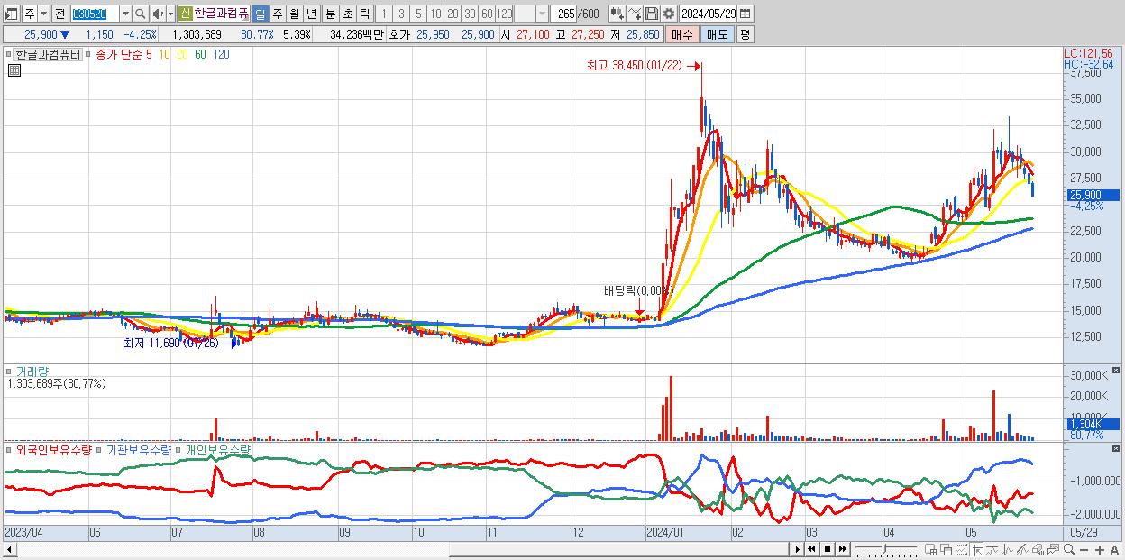Click the horizontal chart scrollbar track

coord(403,549)
